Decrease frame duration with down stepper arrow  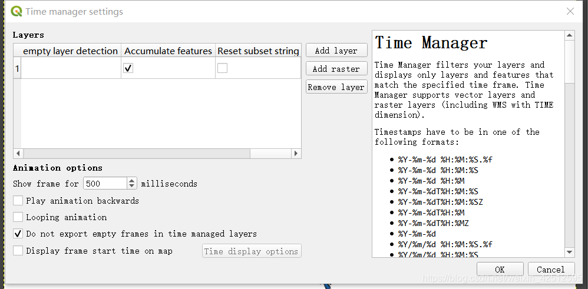point(131,187)
